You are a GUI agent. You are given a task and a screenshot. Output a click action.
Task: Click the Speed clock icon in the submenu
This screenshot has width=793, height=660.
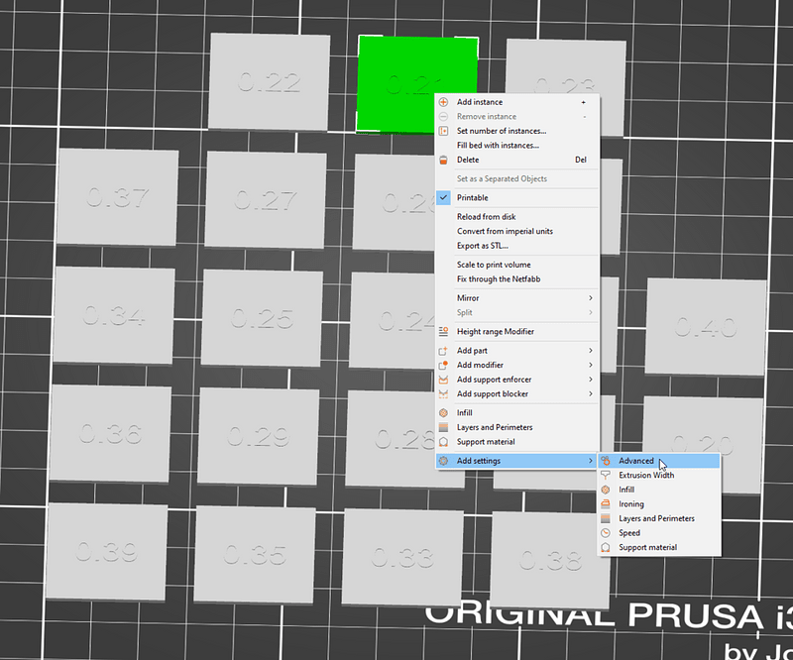tap(606, 533)
